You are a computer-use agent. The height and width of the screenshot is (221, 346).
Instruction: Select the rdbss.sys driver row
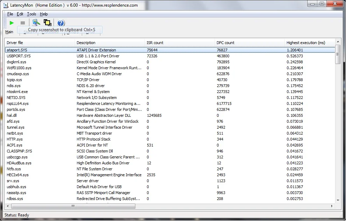pos(170,199)
